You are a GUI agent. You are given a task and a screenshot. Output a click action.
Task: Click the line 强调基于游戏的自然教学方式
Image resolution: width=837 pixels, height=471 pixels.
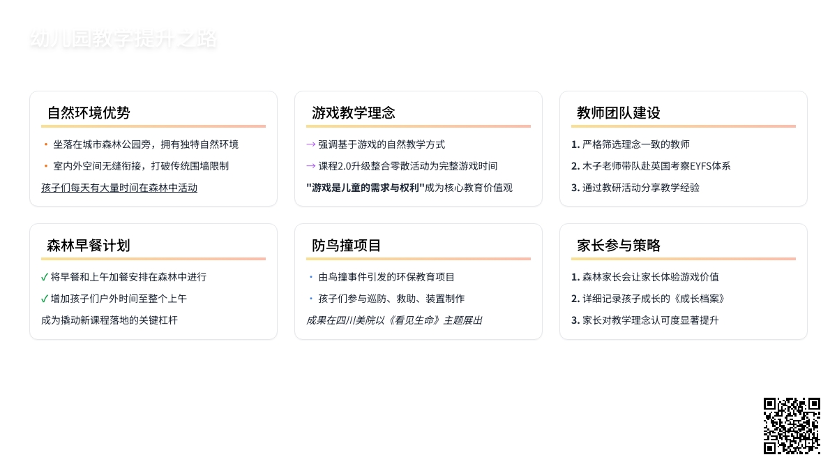click(x=382, y=144)
